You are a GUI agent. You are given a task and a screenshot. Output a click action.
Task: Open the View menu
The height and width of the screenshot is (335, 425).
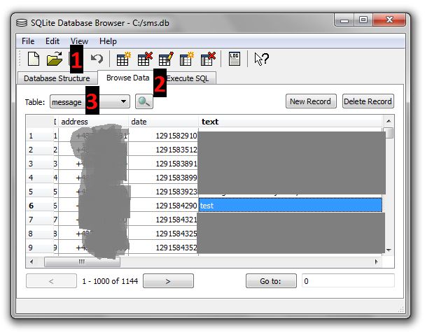(x=79, y=41)
